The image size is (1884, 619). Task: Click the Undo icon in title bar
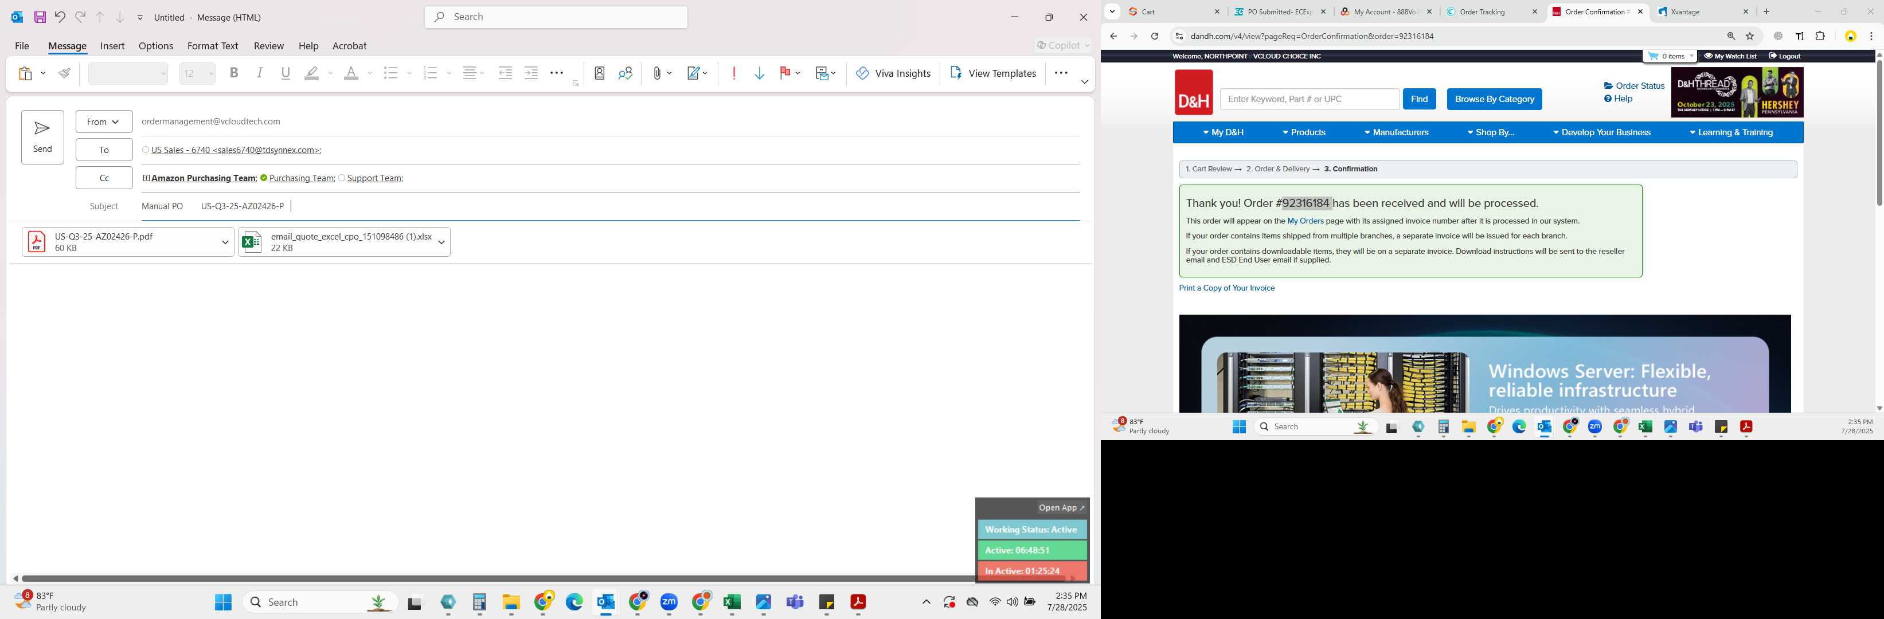[60, 17]
